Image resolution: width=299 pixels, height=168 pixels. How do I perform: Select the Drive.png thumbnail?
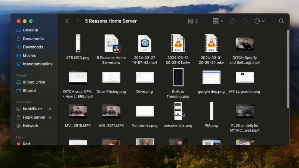point(145,77)
